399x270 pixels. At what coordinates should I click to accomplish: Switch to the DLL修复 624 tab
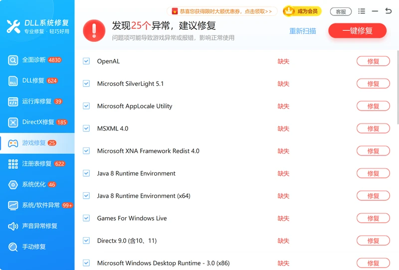(37, 81)
